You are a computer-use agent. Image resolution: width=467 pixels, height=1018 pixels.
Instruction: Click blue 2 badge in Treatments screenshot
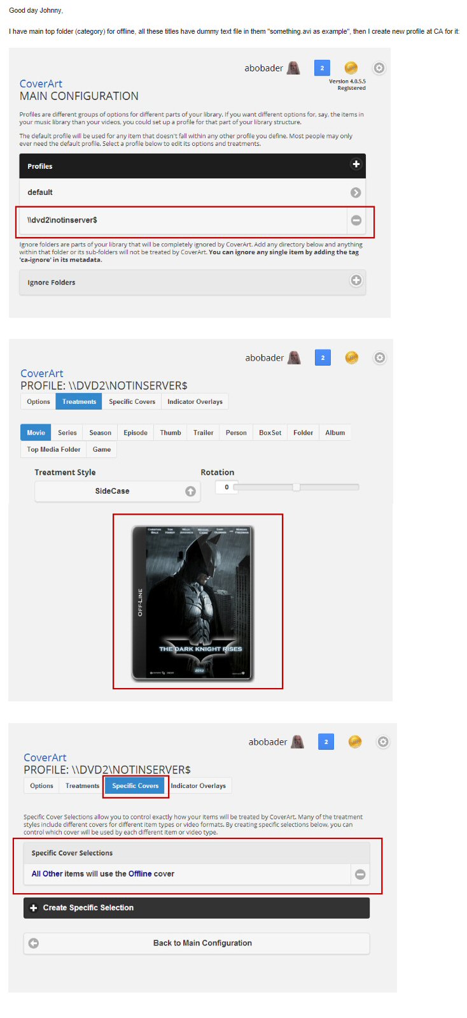(323, 357)
